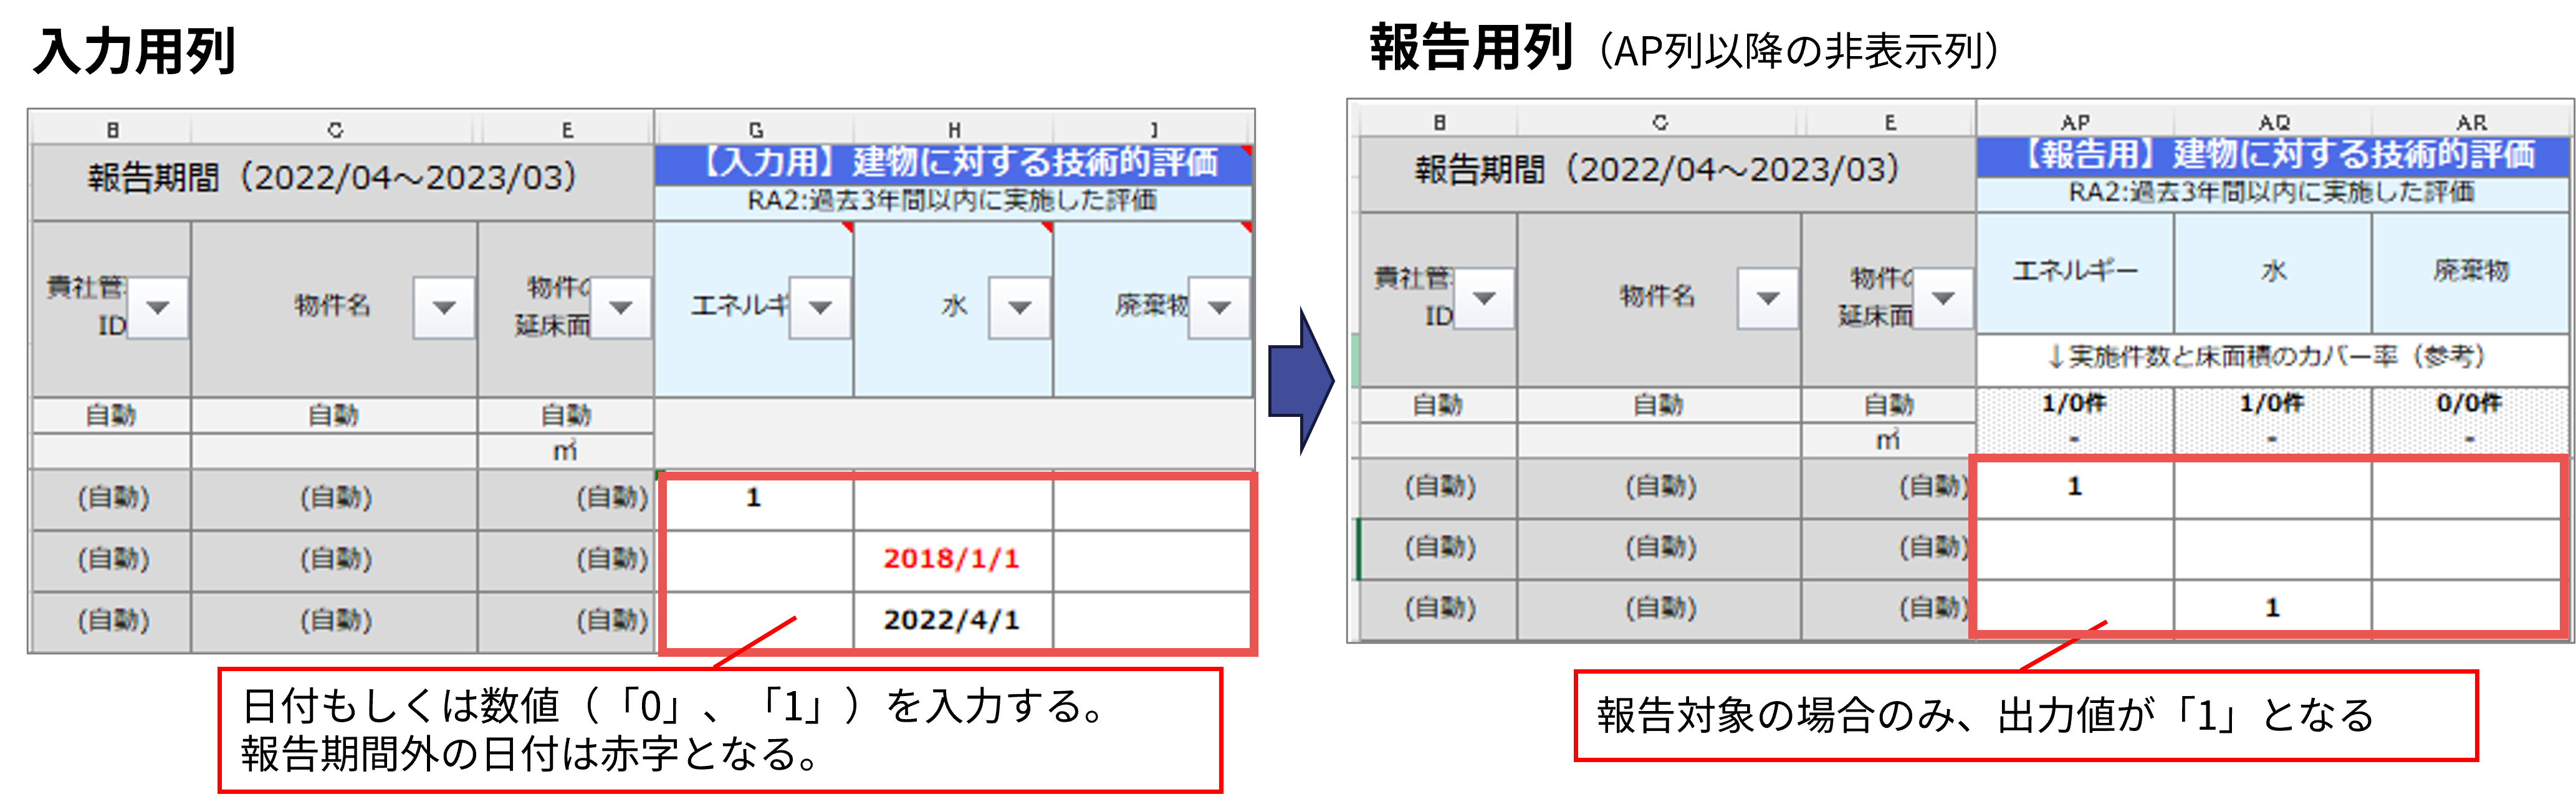Open the 廃棄物 filter dropdown in the input table

tap(1219, 307)
